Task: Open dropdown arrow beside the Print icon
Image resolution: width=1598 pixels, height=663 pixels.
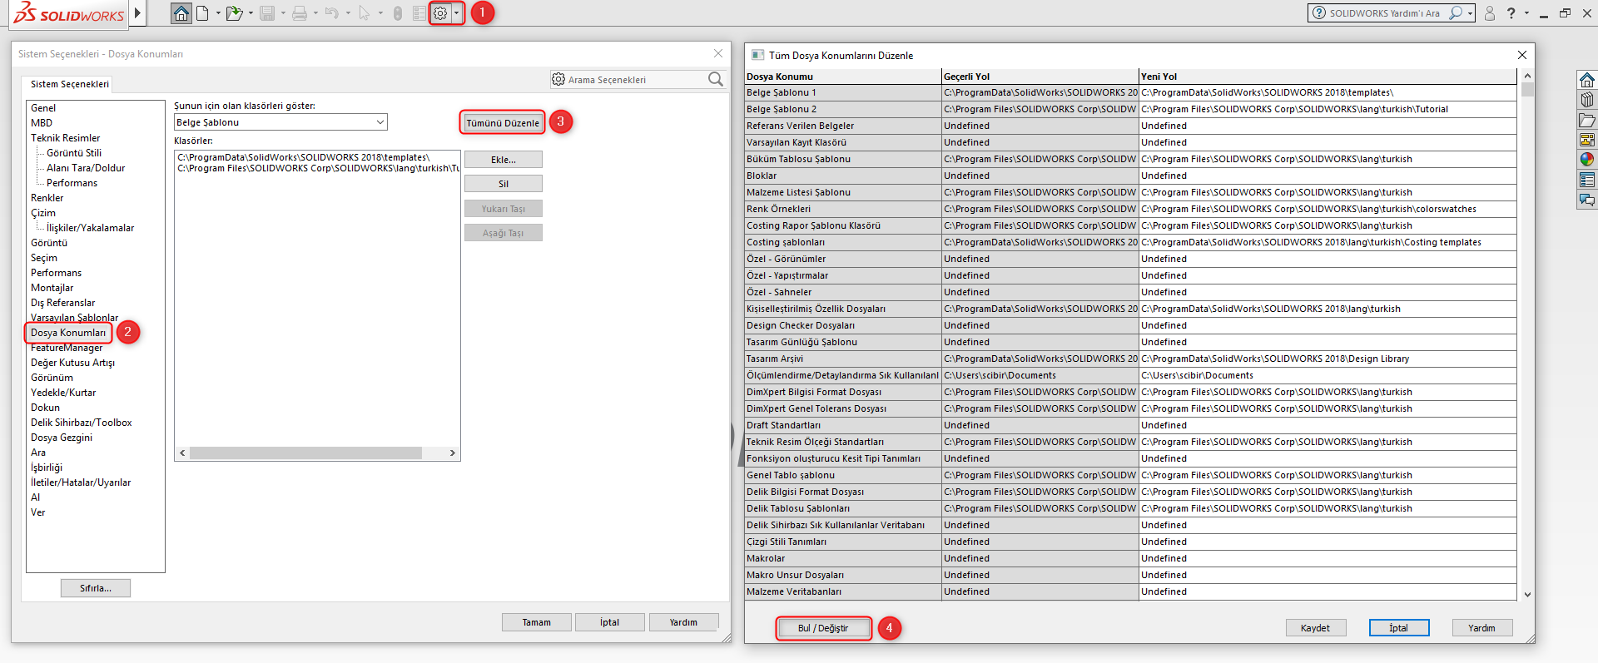Action: click(315, 13)
